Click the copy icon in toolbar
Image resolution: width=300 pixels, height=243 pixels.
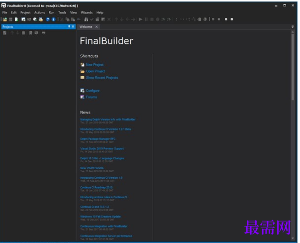(68, 19)
